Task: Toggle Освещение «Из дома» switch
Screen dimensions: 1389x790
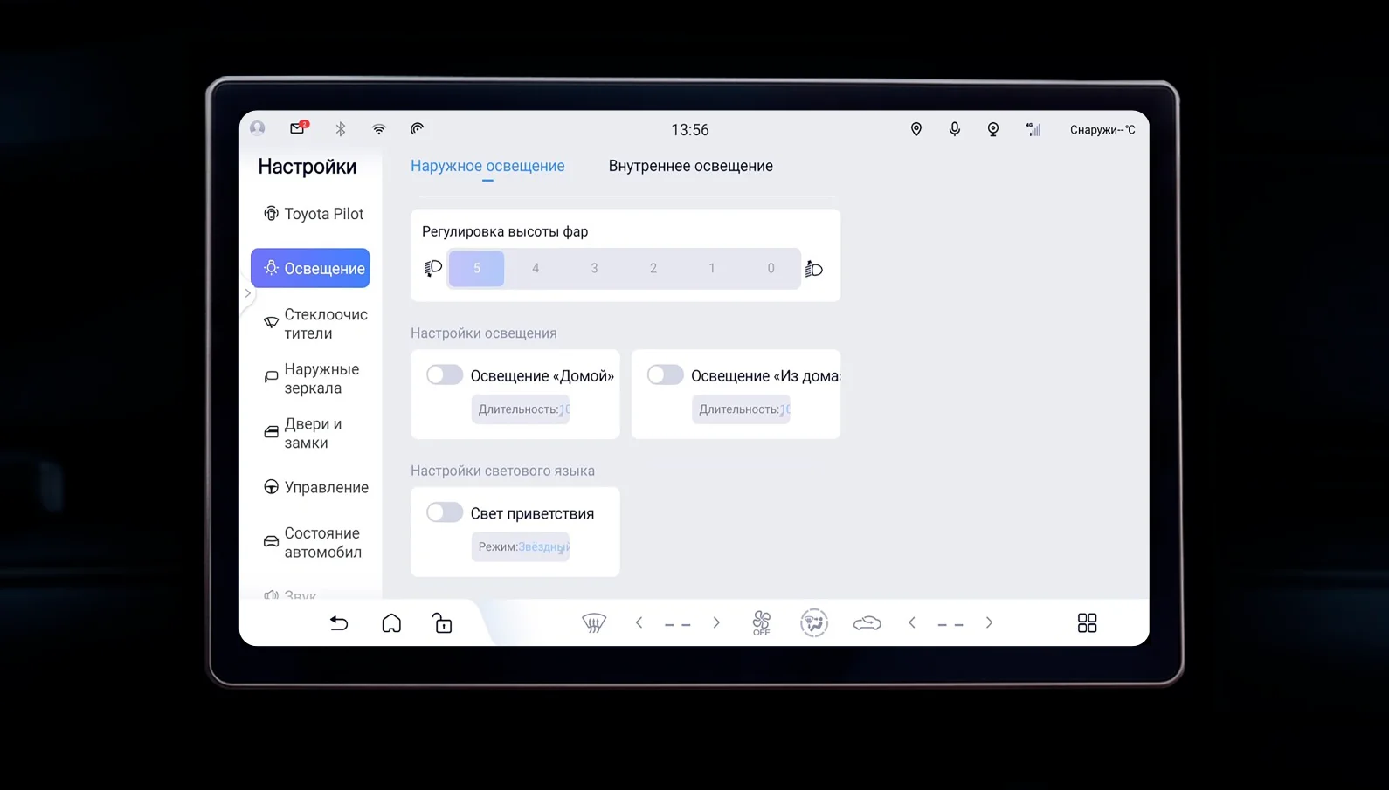Action: [x=666, y=375]
